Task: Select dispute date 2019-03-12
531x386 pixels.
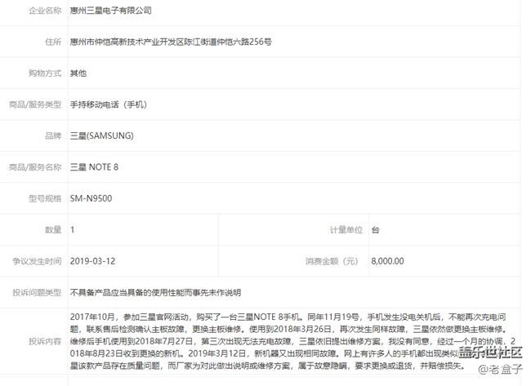Action: (93, 261)
